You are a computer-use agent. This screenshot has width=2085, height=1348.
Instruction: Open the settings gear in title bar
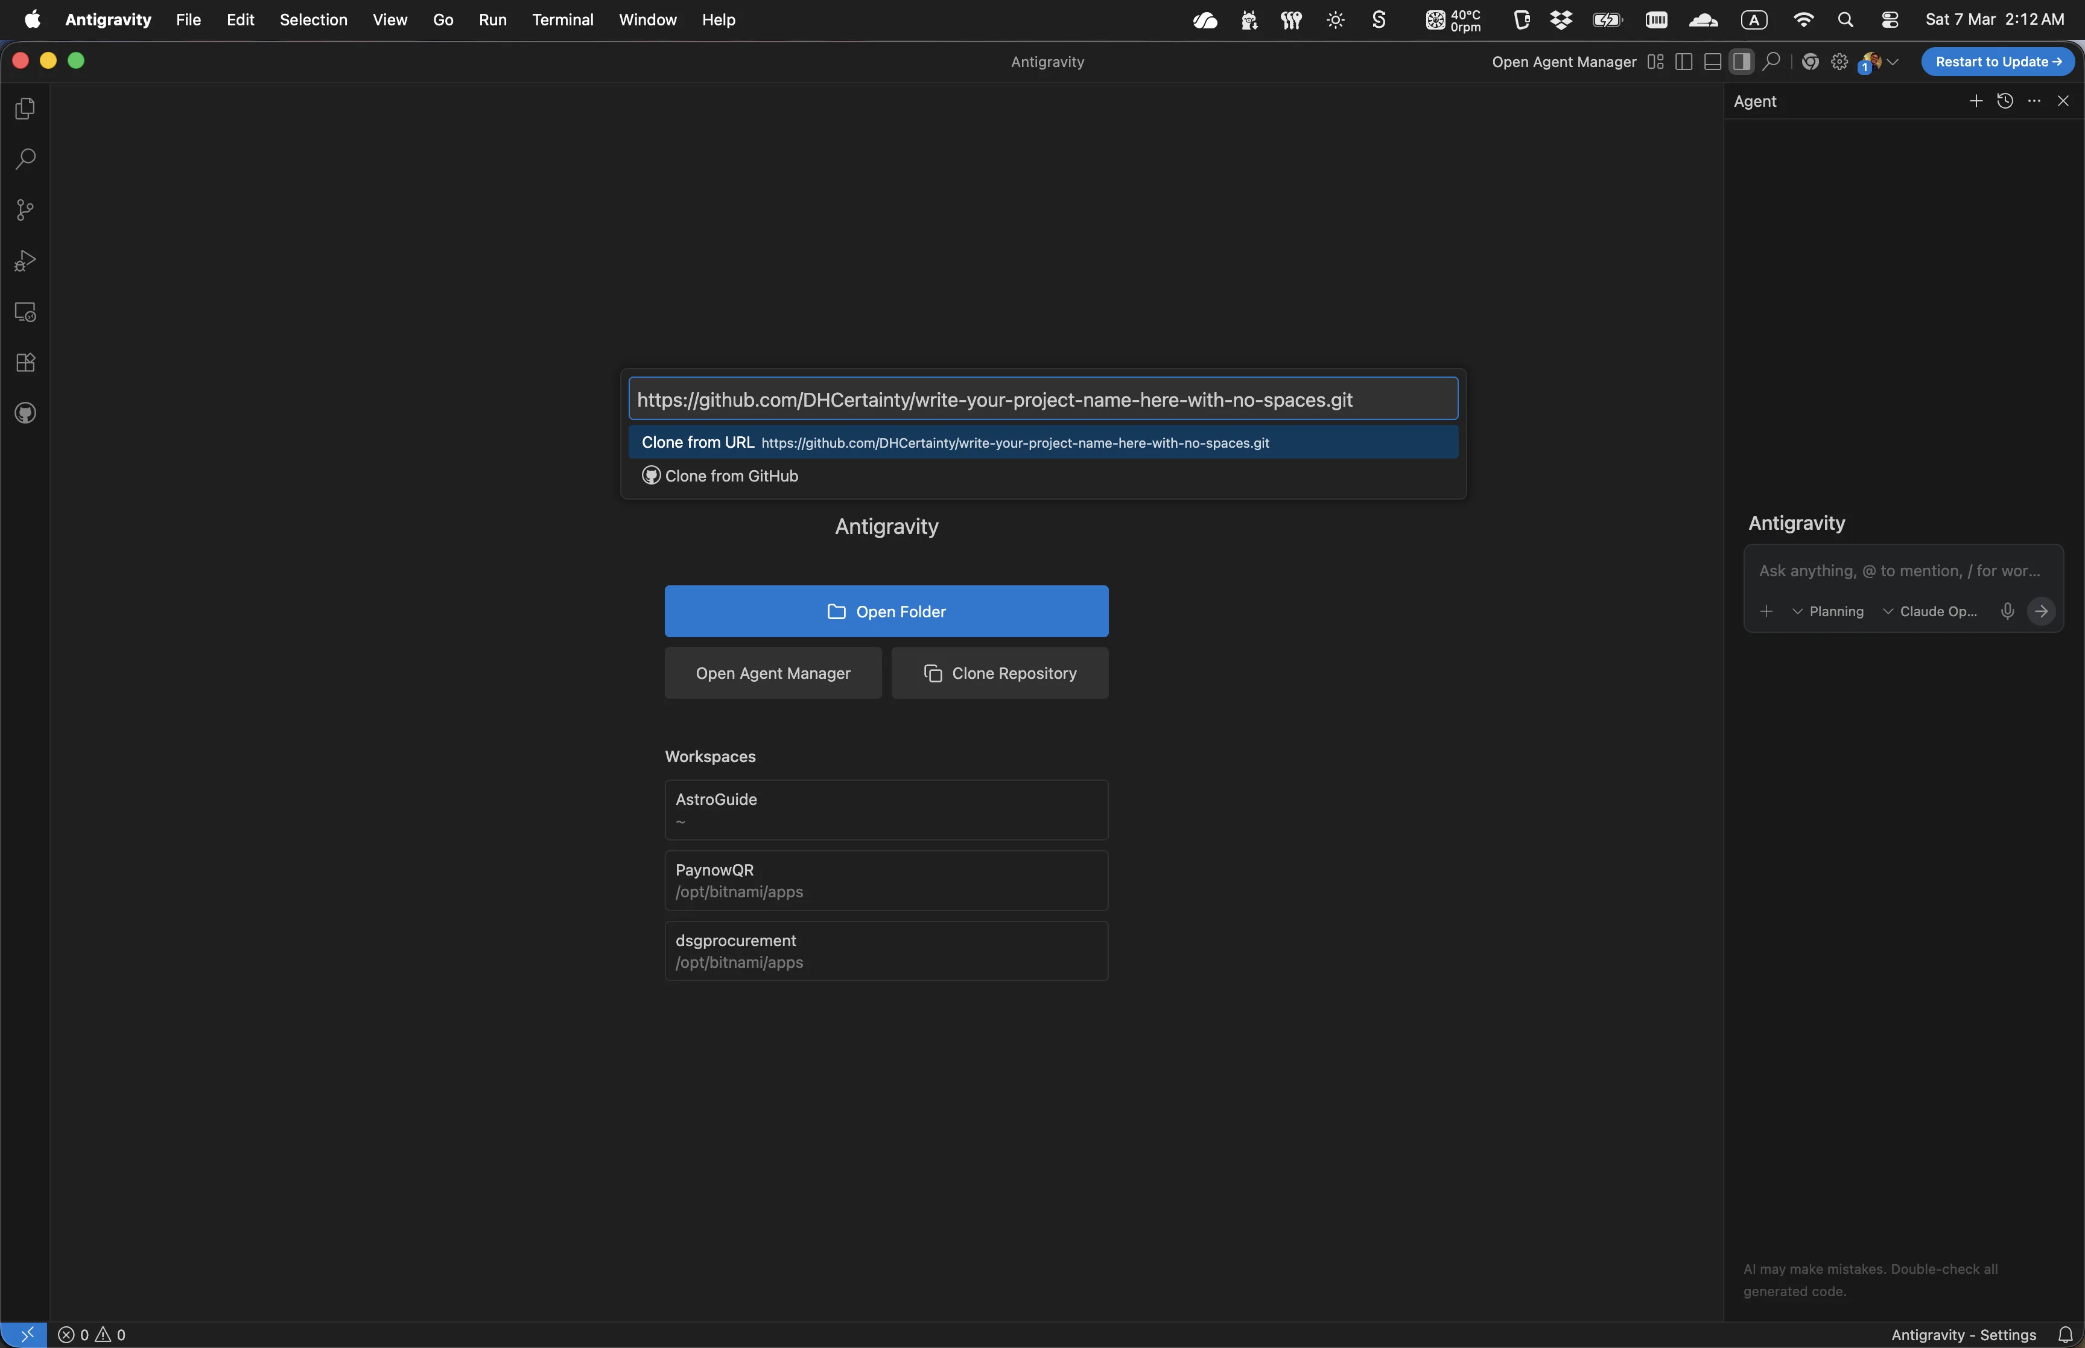click(1839, 62)
